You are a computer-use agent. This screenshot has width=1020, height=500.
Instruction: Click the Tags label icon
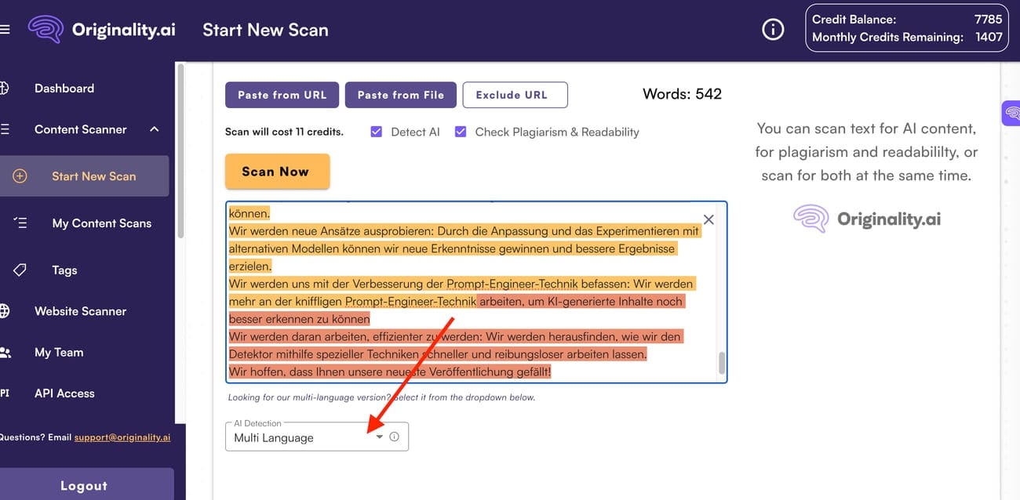(x=20, y=270)
